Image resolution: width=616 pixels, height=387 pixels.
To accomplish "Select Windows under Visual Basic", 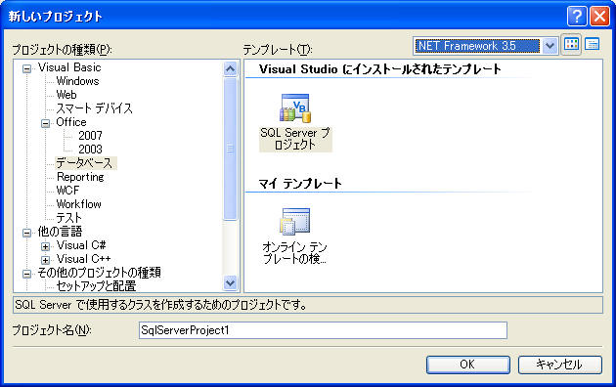I will pos(78,81).
